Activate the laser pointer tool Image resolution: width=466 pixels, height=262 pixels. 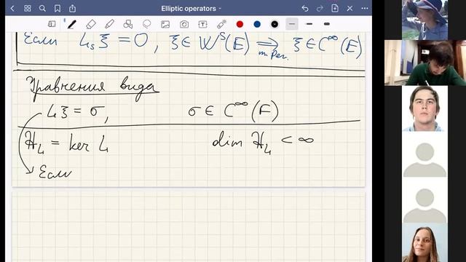[221, 24]
